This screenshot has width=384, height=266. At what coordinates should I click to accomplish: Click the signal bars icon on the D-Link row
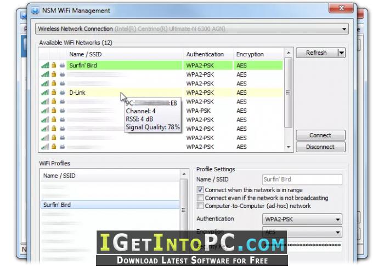(x=45, y=92)
